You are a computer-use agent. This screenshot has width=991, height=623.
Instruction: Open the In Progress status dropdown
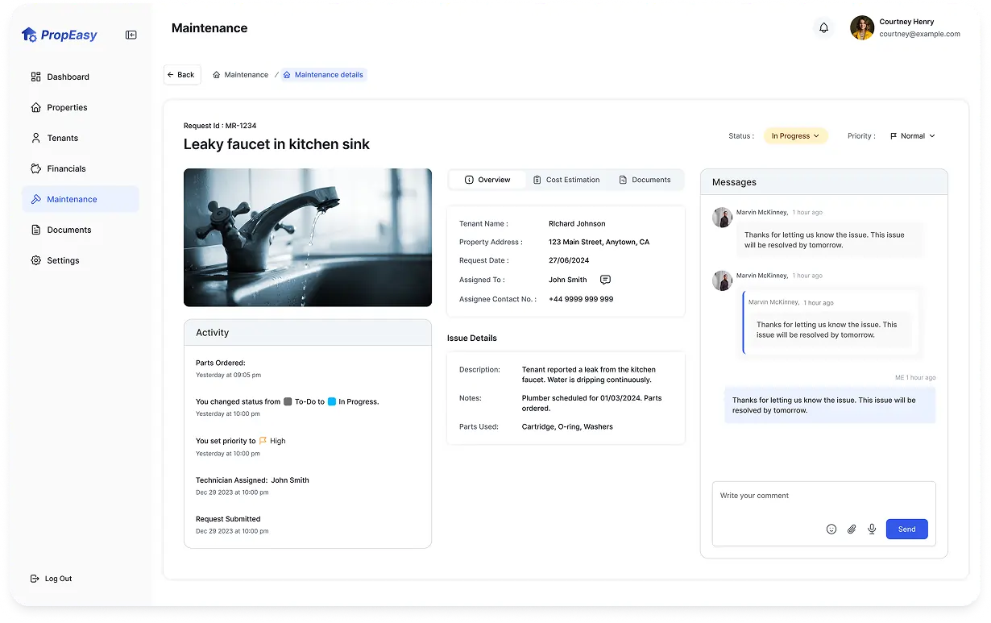click(x=795, y=136)
